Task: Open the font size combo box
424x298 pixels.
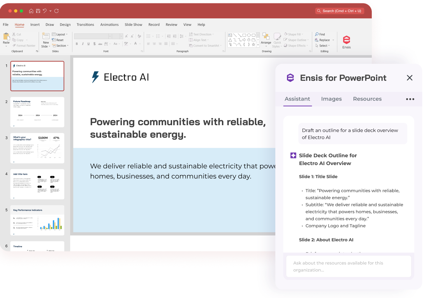Action: click(x=118, y=36)
